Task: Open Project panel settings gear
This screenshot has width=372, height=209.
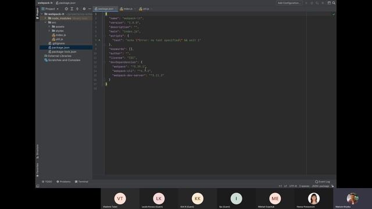Action: click(x=84, y=9)
